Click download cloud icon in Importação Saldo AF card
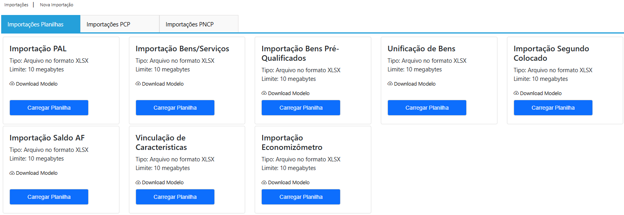This screenshot has height=215, width=624. (x=12, y=173)
